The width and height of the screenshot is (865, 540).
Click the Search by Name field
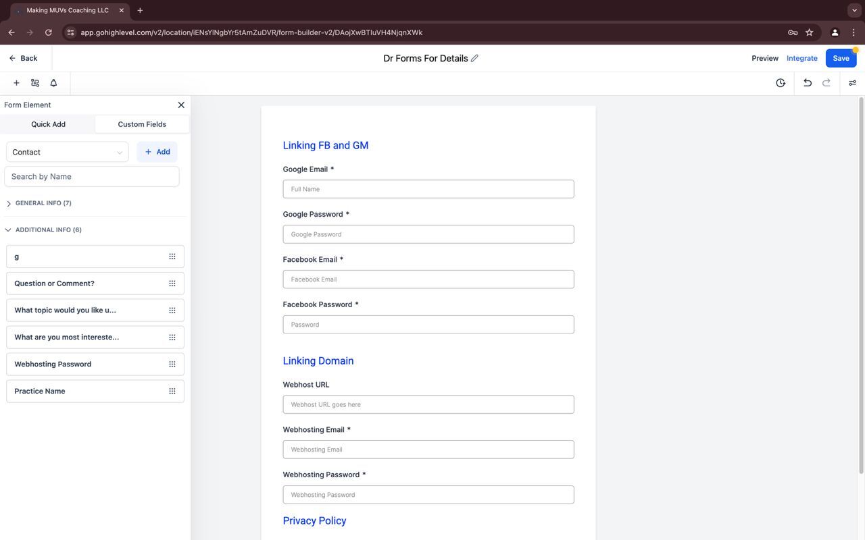(92, 176)
